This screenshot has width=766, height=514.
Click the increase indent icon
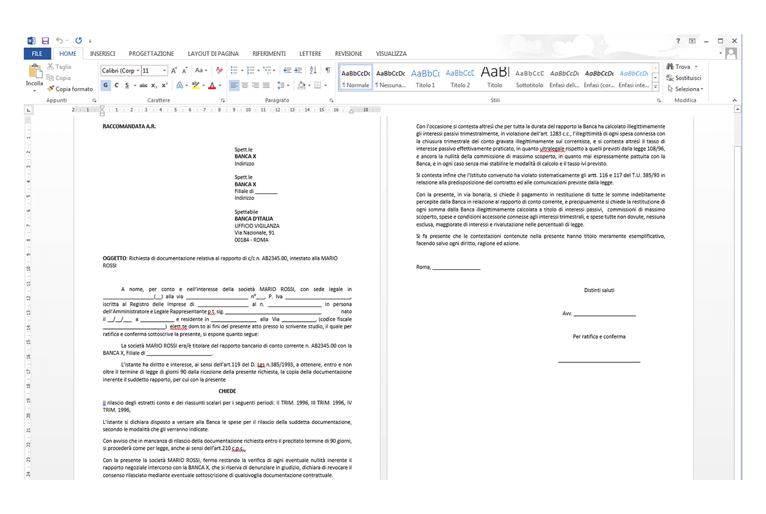coord(298,71)
